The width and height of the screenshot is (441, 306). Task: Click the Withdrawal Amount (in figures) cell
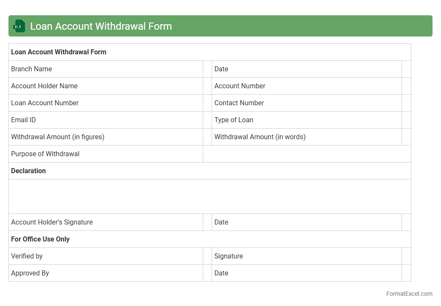pos(106,137)
